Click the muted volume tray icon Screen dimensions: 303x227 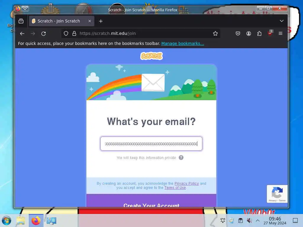(x=249, y=220)
